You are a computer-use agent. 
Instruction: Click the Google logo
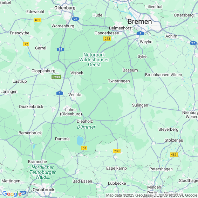[12, 194]
